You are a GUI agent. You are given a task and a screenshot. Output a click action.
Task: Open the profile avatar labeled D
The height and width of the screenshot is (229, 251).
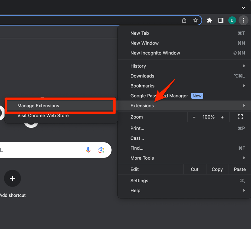click(232, 21)
